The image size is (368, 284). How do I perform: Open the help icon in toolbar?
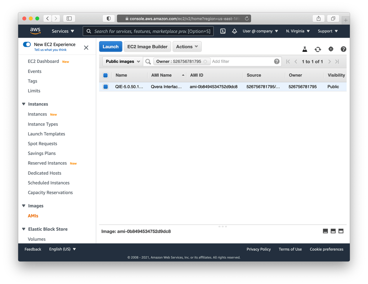(x=343, y=49)
